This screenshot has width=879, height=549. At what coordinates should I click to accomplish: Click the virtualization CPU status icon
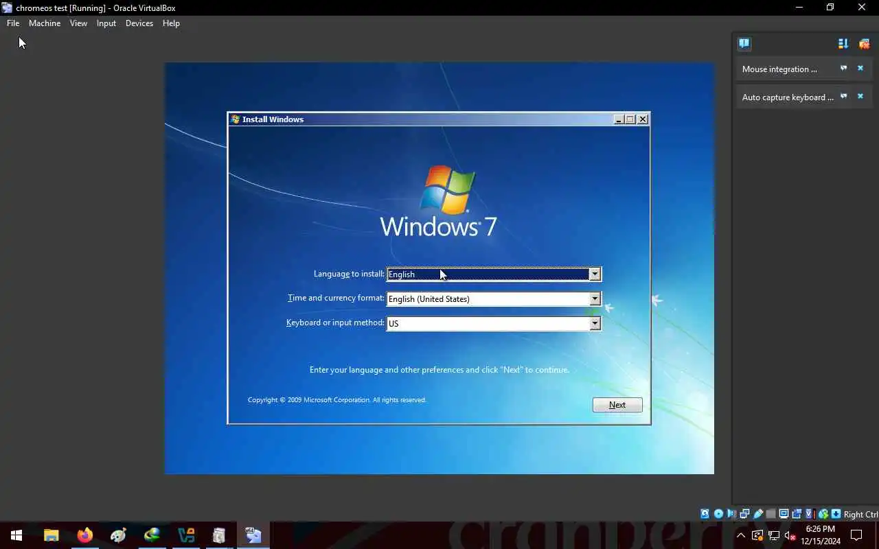[x=810, y=514]
